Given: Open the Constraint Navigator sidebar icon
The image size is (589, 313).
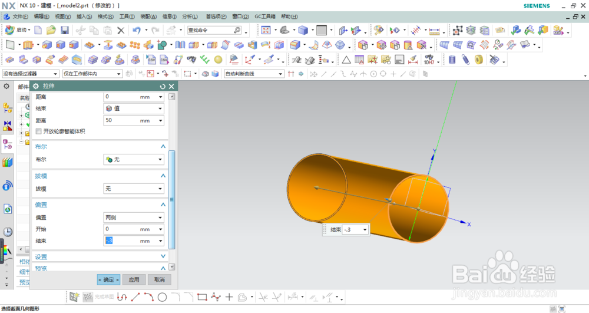Looking at the screenshot, I should tap(8, 126).
